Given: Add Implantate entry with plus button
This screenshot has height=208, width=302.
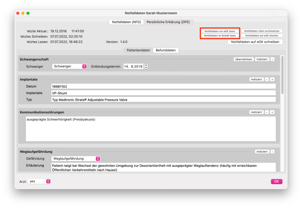Looking at the screenshot, I should click(x=272, y=79).
